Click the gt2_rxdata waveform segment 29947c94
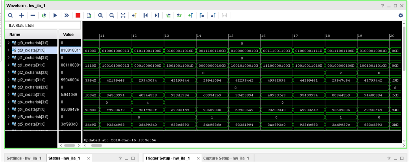 pos(341,80)
